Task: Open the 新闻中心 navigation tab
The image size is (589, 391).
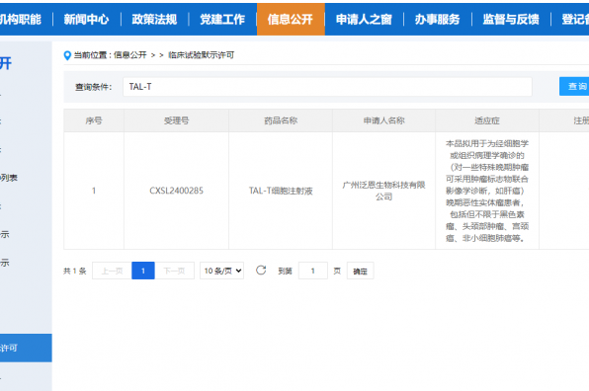Action: click(86, 19)
